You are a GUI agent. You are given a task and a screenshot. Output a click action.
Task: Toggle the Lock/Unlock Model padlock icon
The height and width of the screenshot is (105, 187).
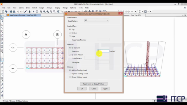pyautogui.click(x=30, y=12)
